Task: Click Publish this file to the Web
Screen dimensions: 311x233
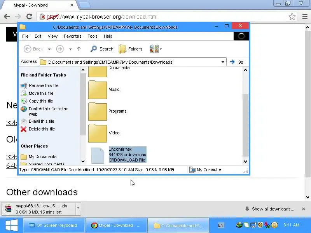Action: (48, 111)
